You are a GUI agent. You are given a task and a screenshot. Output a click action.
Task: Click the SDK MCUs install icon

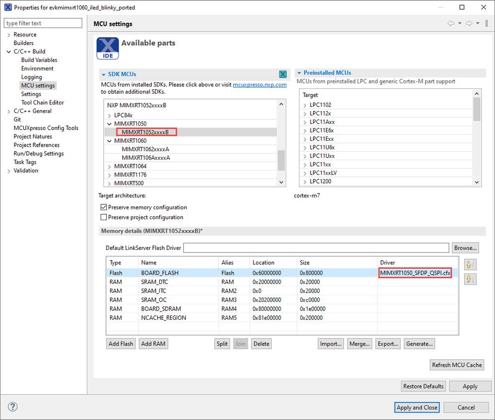pyautogui.click(x=283, y=74)
